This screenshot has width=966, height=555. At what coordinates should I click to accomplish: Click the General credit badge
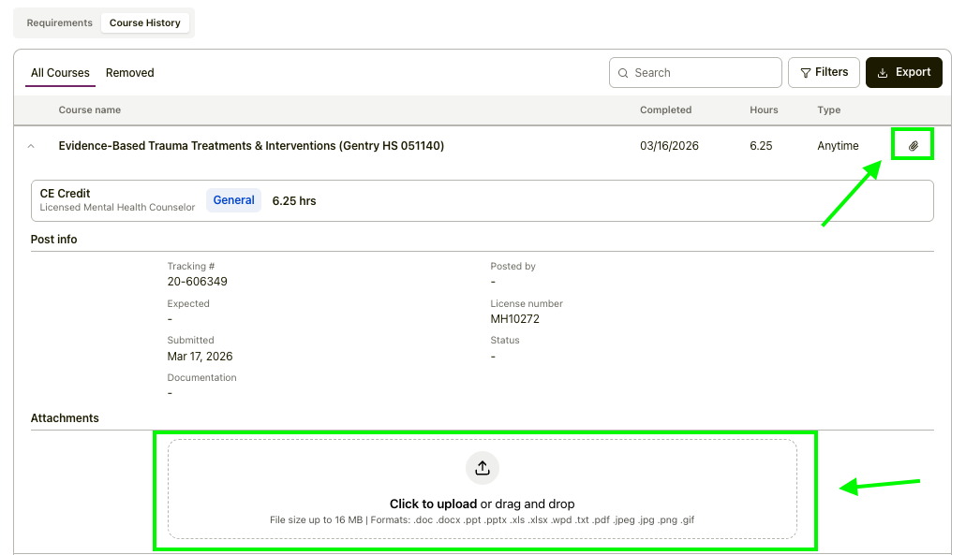click(233, 200)
